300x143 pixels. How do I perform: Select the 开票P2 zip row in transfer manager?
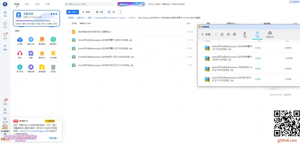point(249,48)
